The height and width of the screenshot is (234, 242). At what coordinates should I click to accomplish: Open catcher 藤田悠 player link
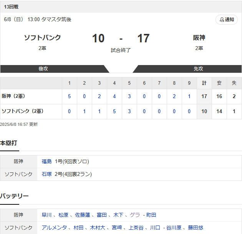[196, 228]
